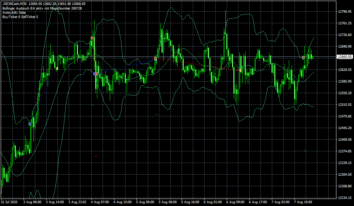
Task: Click the 6 Aug 09:00 time label
Action: click(x=236, y=202)
